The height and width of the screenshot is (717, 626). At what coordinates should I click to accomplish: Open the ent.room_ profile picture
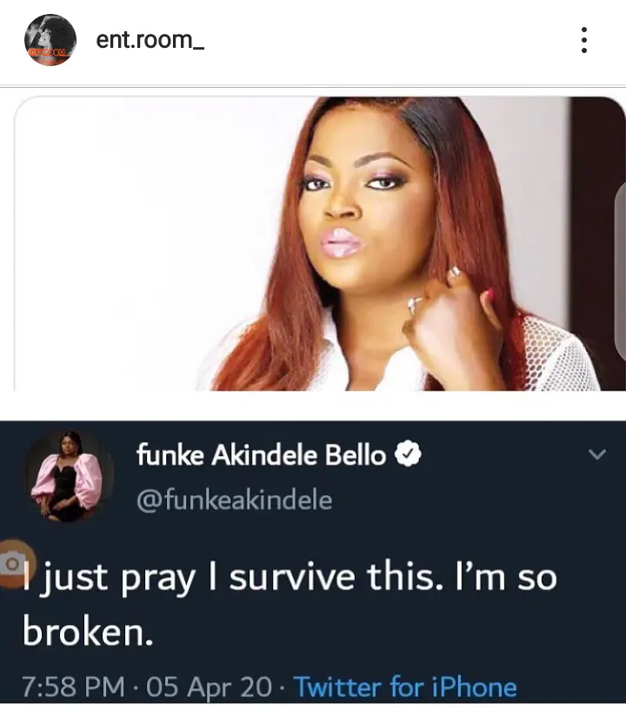tap(50, 40)
